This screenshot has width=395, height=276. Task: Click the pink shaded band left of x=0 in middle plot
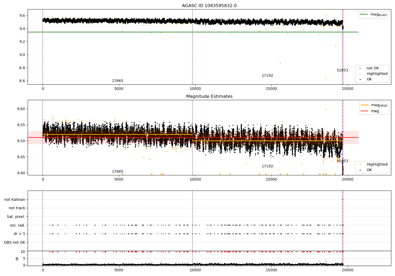pyautogui.click(x=35, y=137)
